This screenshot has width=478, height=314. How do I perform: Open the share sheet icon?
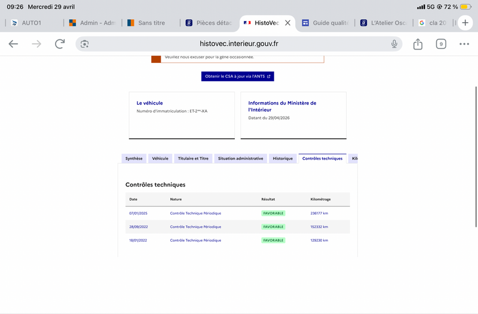(418, 44)
